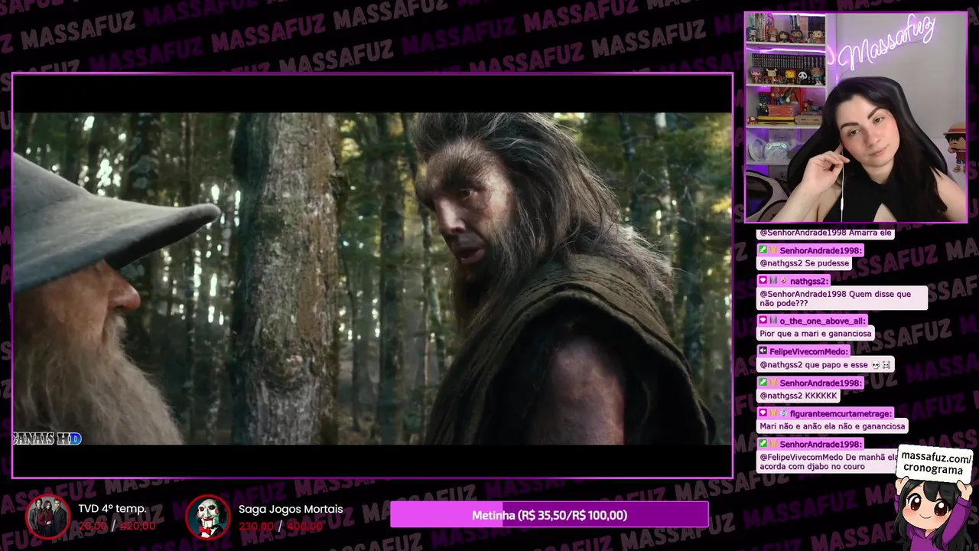Click the Metinha donation goal progress bar

[549, 515]
